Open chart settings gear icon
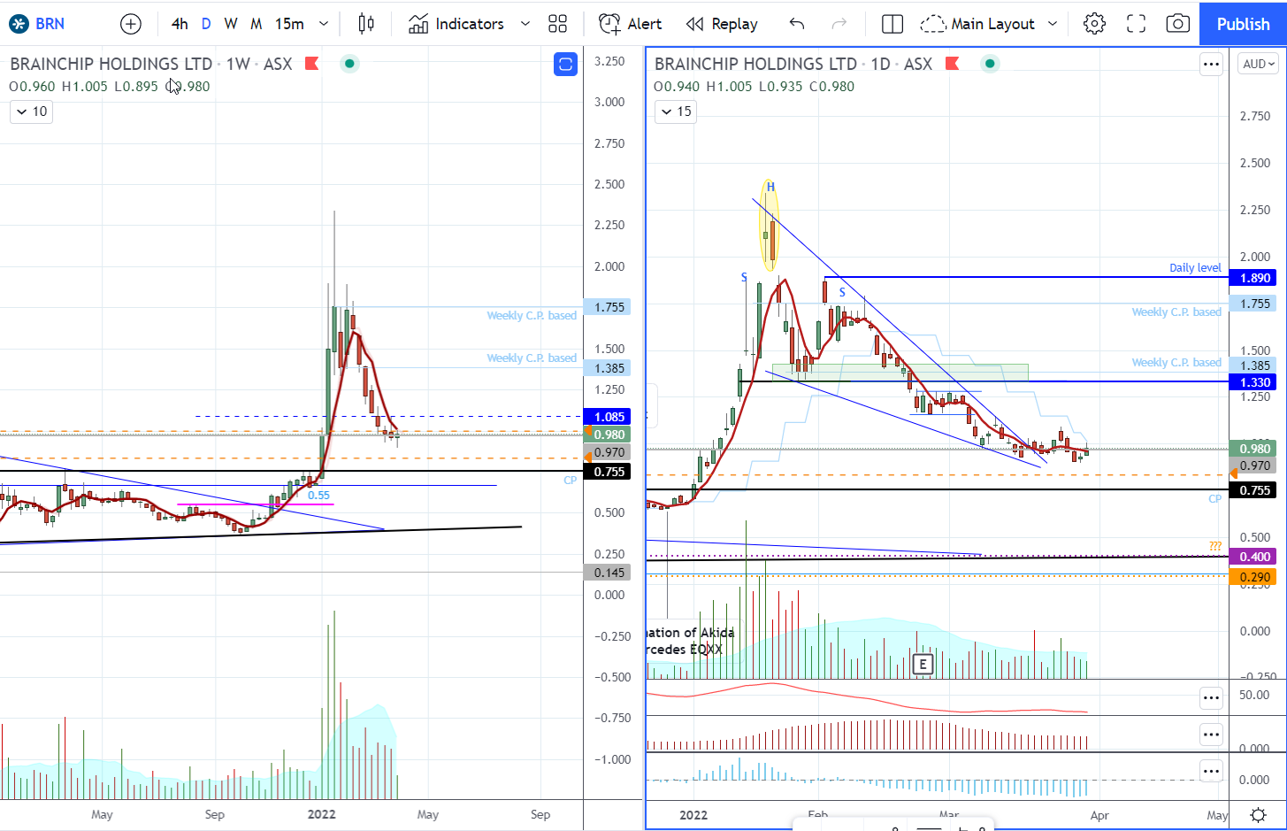This screenshot has height=831, width=1287. coord(1094,24)
